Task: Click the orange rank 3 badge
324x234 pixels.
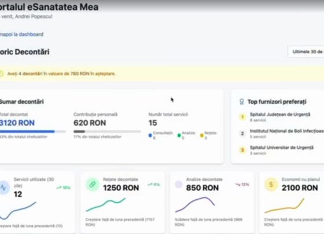Action: [242, 150]
